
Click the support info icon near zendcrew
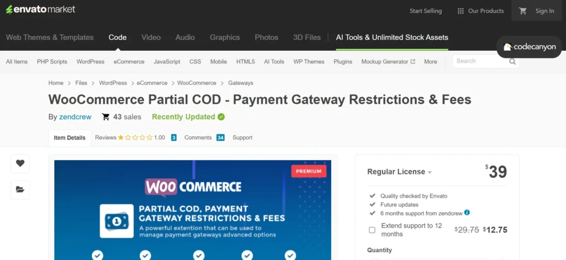(x=467, y=213)
